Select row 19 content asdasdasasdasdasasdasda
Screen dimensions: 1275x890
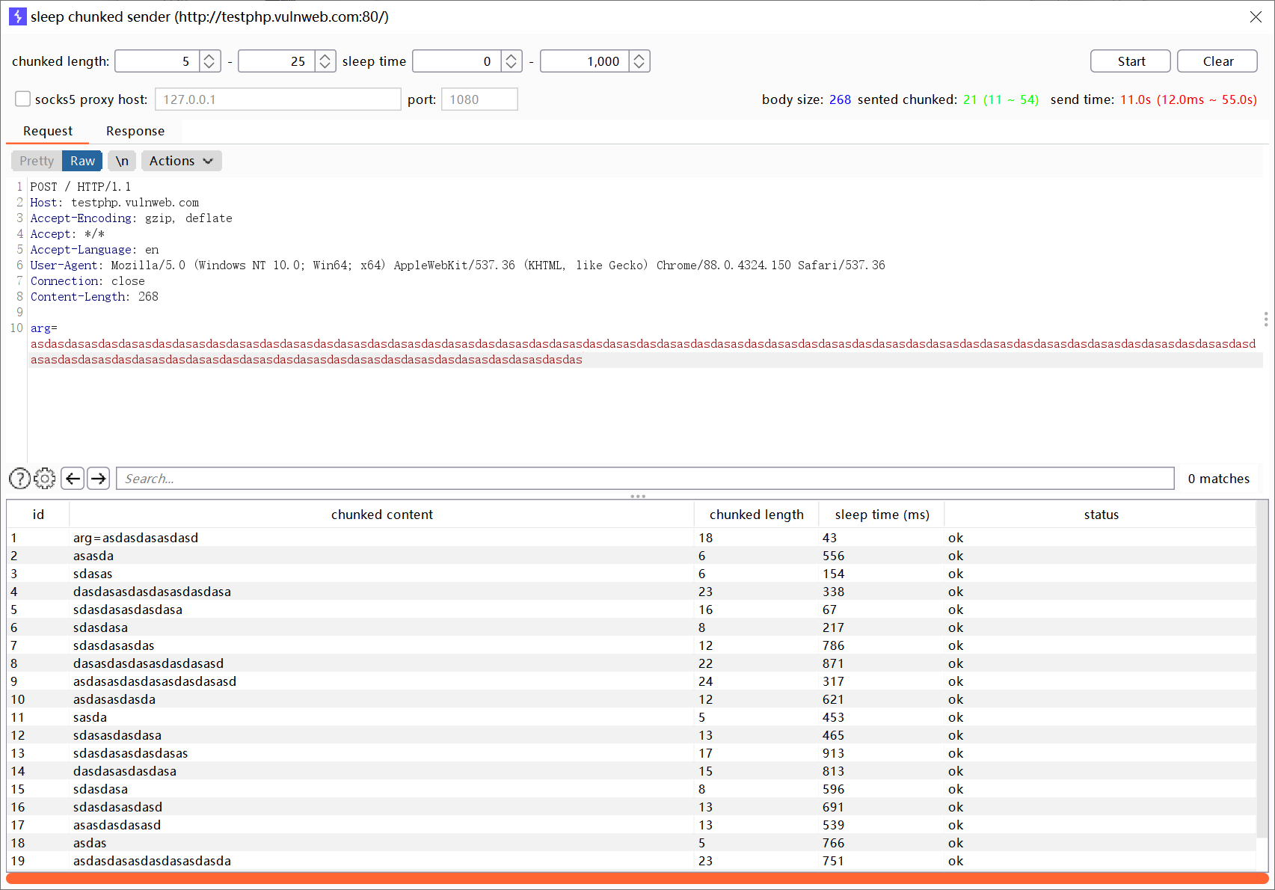(x=631, y=861)
